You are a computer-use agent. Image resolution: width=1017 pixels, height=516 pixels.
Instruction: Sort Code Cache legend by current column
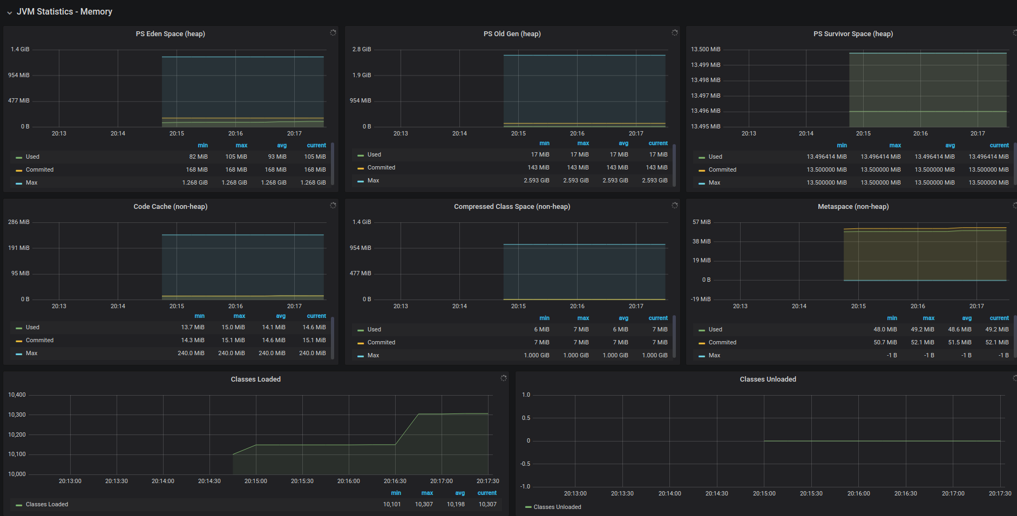tap(316, 316)
